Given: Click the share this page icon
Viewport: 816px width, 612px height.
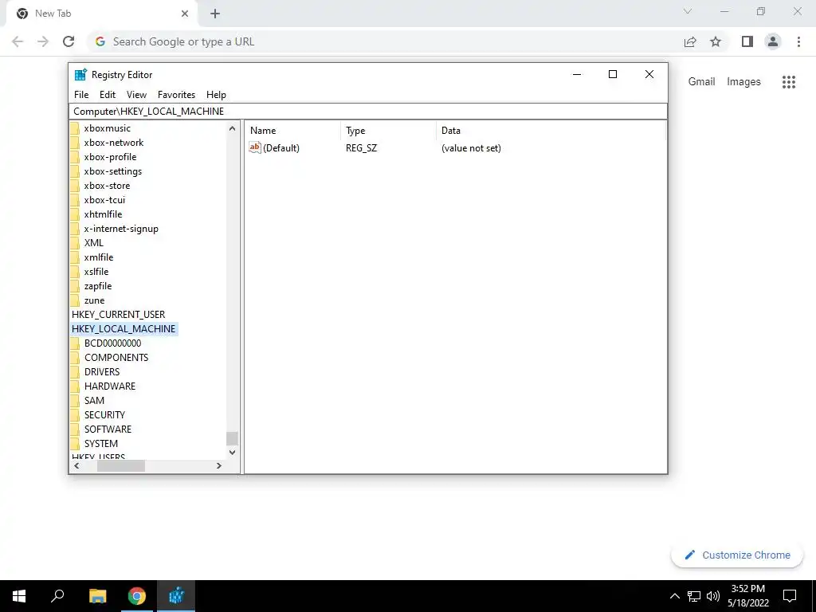Looking at the screenshot, I should click(x=690, y=41).
